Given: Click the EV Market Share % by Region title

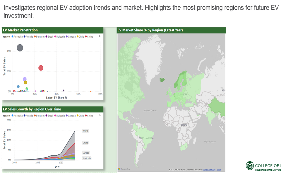Looking at the screenshot, I should 150,30.
